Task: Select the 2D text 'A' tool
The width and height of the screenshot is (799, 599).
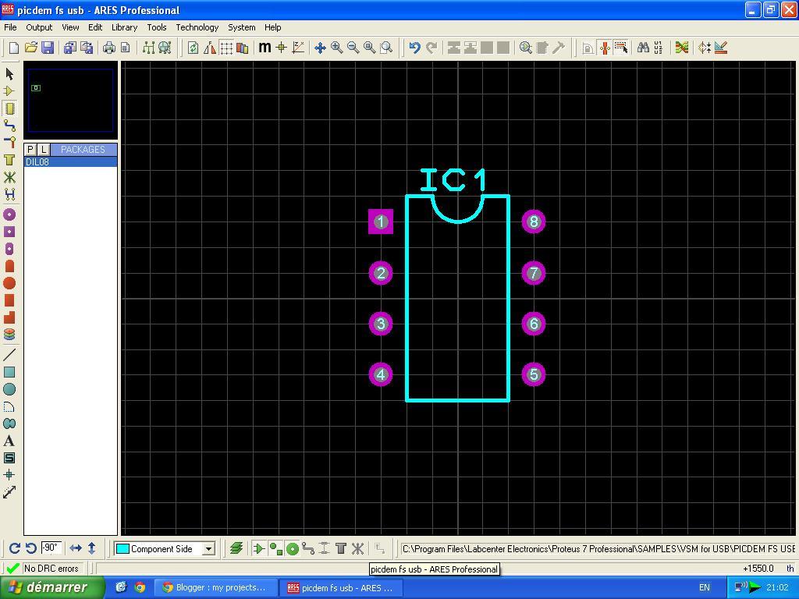Action: 9,441
